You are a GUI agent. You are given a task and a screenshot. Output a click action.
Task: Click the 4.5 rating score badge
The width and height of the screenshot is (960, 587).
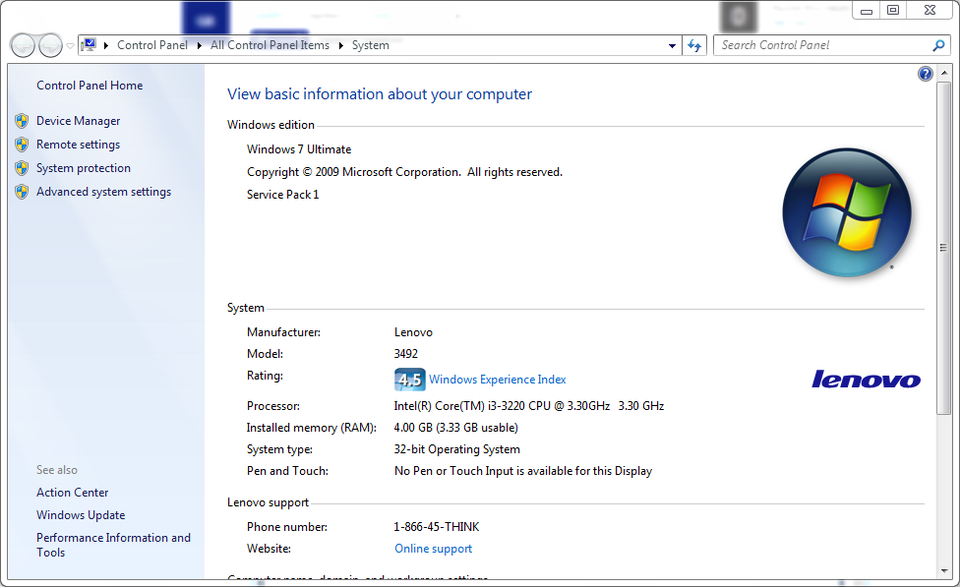[x=409, y=380]
